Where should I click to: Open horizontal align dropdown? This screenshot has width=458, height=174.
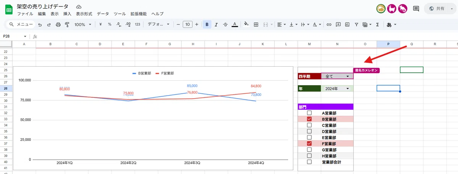pyautogui.click(x=281, y=24)
